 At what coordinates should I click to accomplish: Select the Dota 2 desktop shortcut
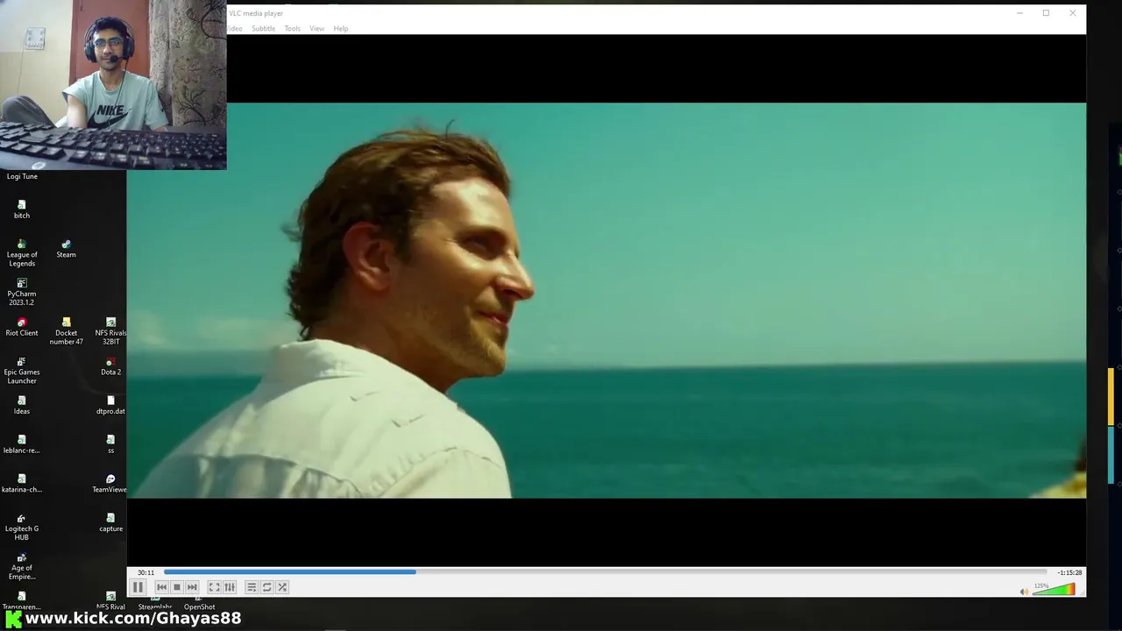110,366
